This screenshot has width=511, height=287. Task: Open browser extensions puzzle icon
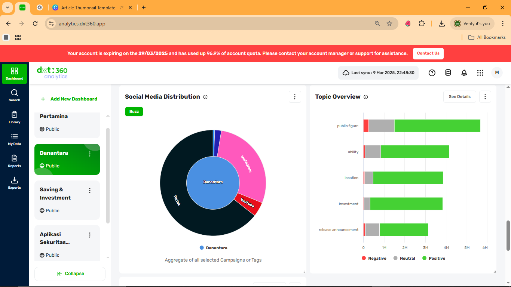point(422,24)
